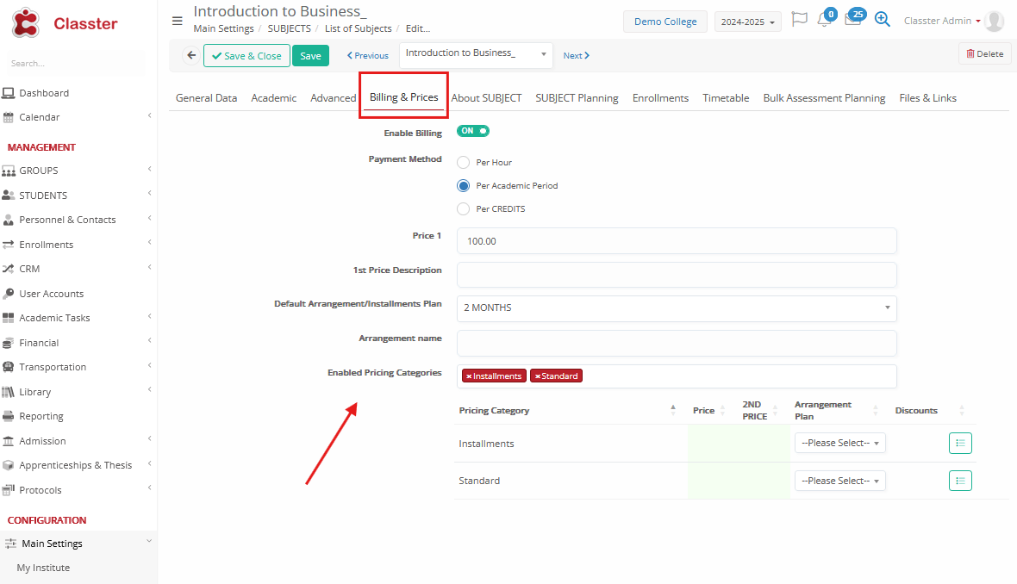
Task: Click the hamburger menu icon
Action: pyautogui.click(x=178, y=21)
